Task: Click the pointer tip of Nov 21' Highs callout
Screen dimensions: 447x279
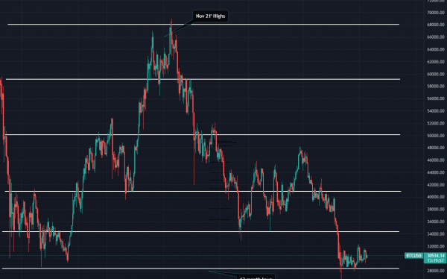Action: (165, 37)
